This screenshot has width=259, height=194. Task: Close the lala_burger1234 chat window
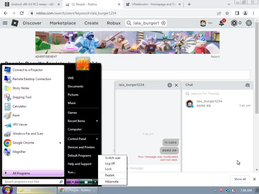click(x=176, y=85)
